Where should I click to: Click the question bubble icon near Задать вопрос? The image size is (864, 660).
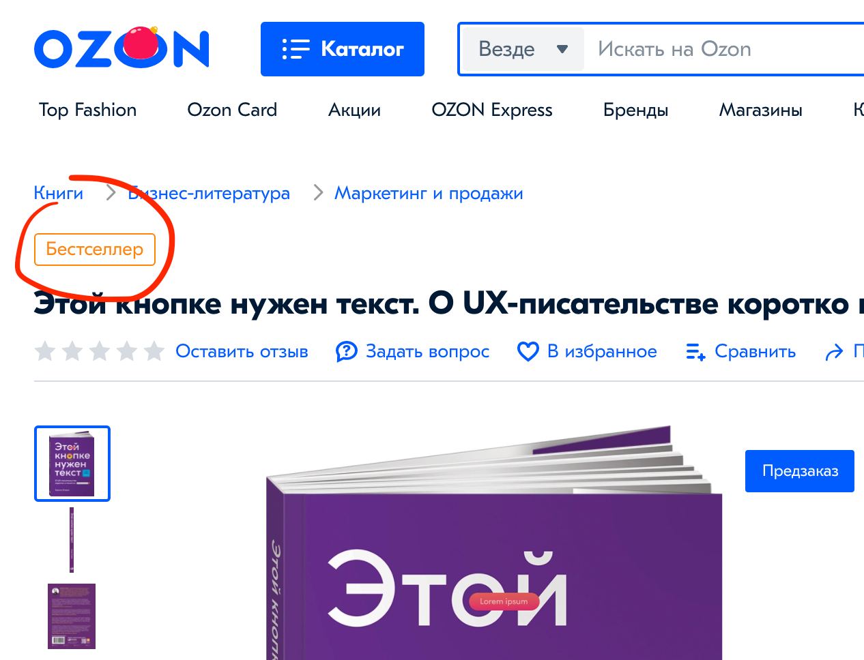pos(347,352)
